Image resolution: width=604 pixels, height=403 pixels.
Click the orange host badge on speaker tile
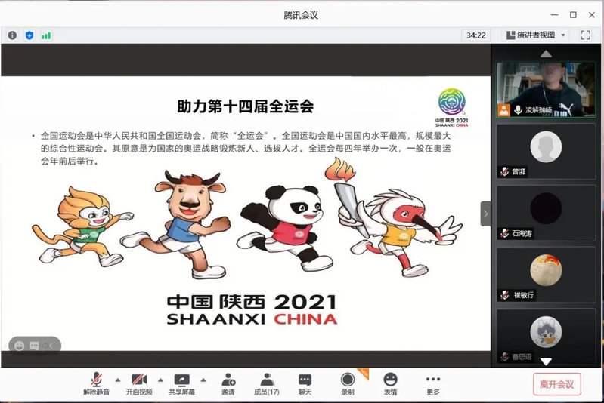pos(503,110)
